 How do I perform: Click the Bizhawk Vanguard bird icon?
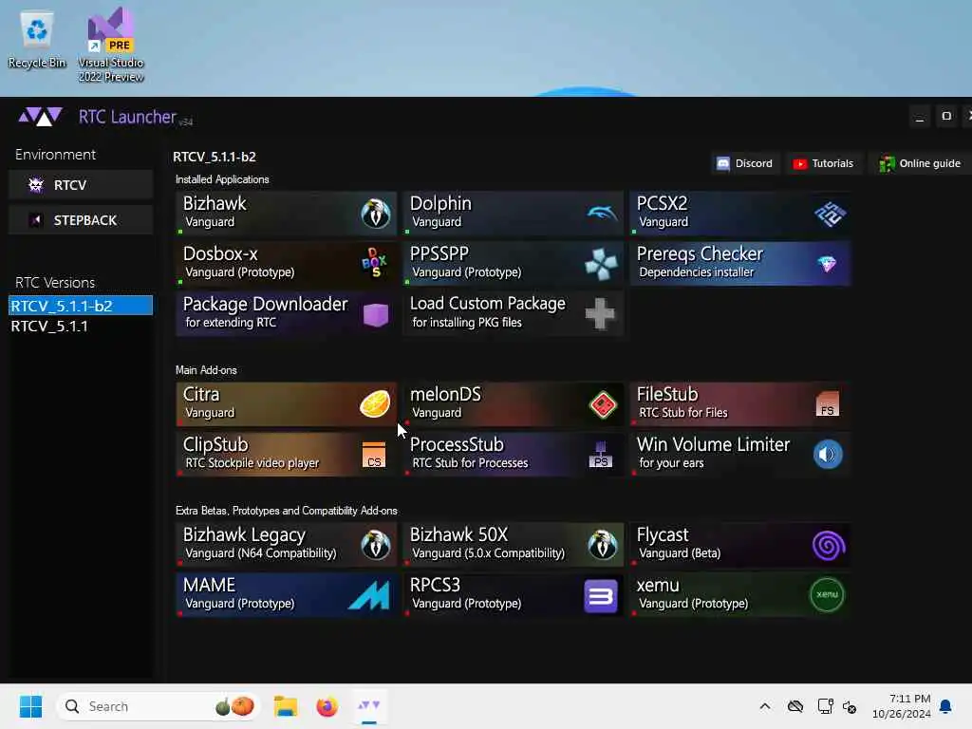[376, 214]
